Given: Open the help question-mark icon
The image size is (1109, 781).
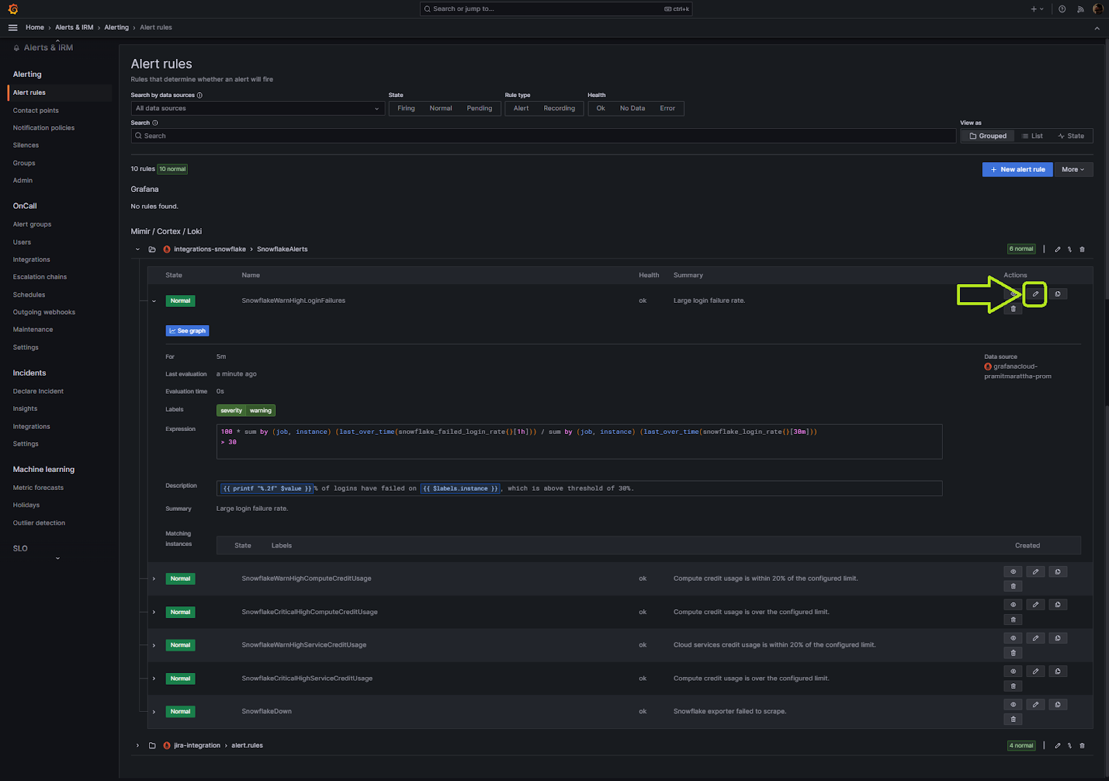Looking at the screenshot, I should (1062, 9).
